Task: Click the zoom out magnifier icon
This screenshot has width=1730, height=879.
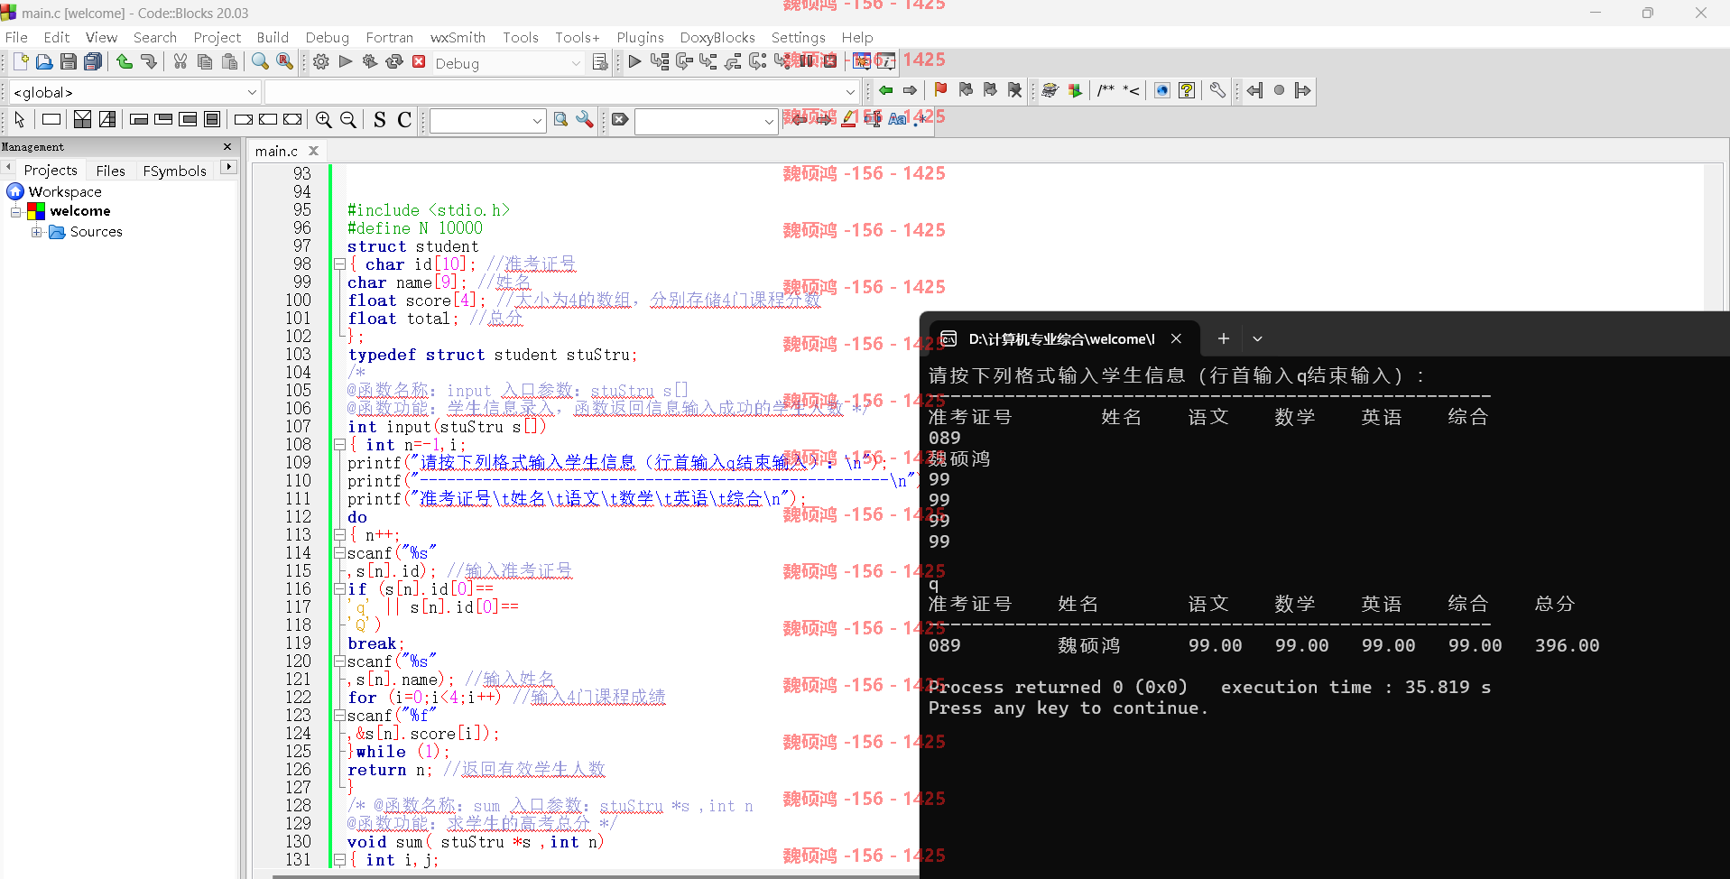Action: (x=348, y=119)
